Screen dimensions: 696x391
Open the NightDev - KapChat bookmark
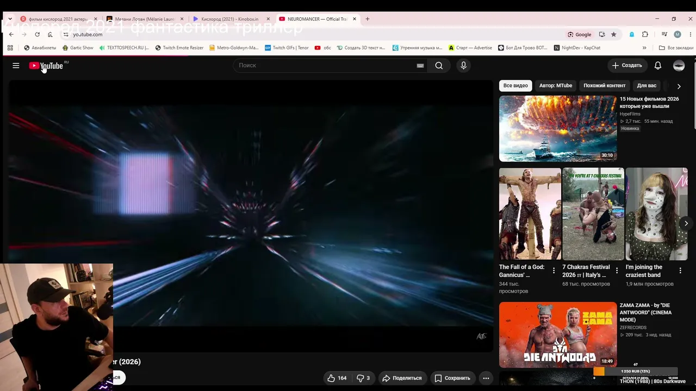(x=577, y=48)
